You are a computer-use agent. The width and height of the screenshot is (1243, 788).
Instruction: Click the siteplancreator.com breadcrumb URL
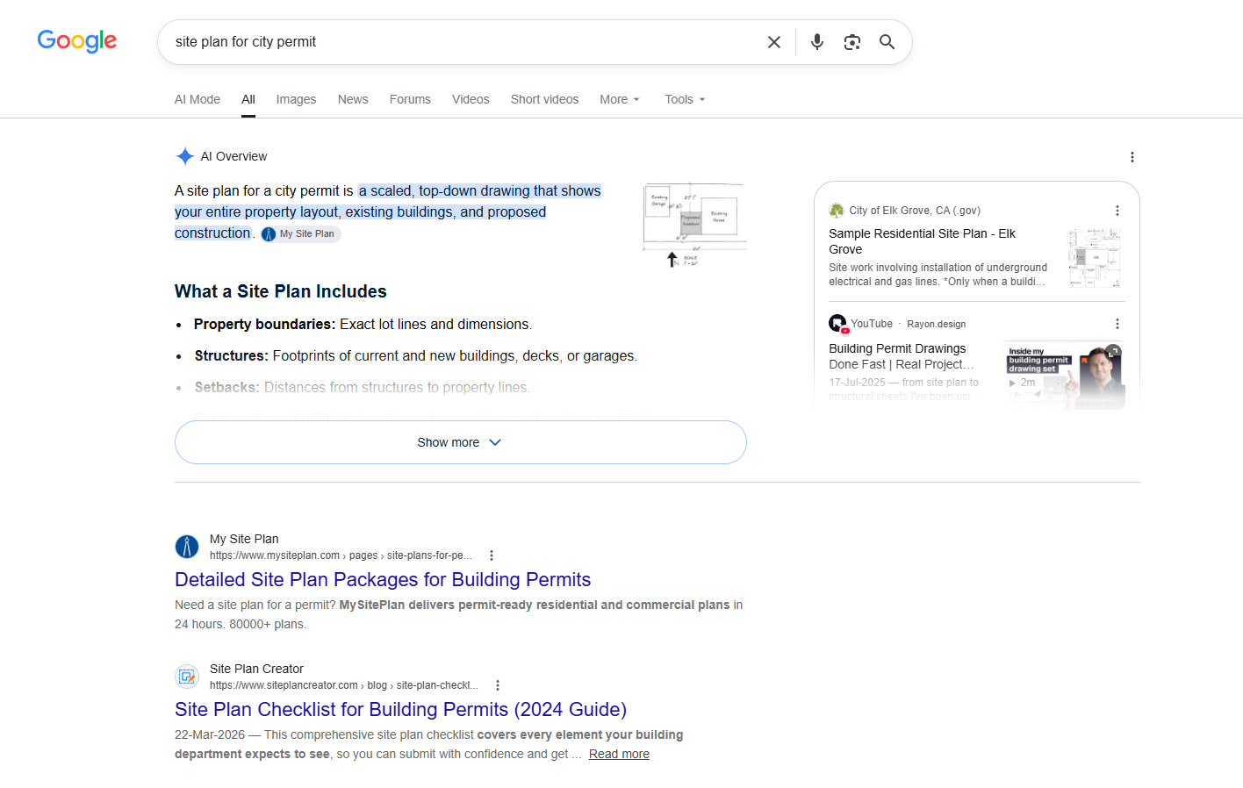[344, 685]
